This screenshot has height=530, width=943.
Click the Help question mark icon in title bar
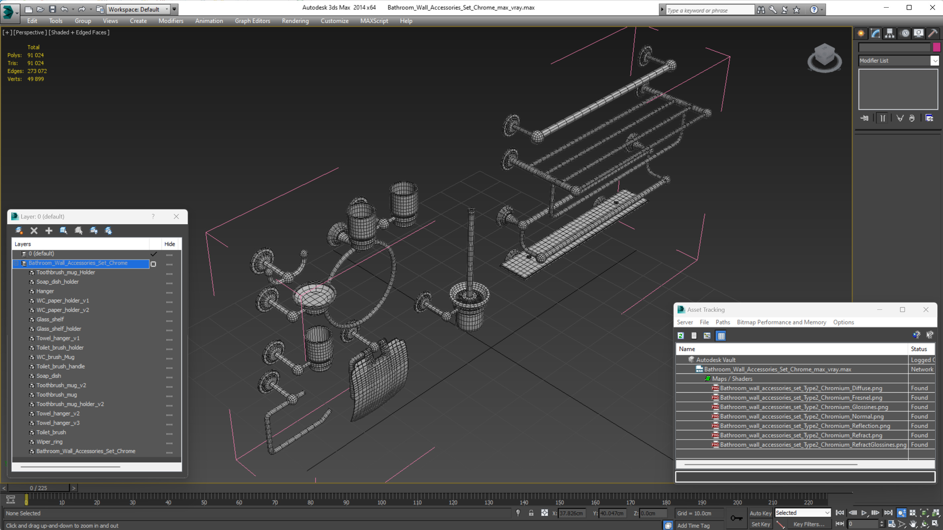813,10
